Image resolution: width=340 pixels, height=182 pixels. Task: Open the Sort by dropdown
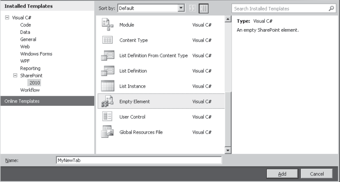181,8
